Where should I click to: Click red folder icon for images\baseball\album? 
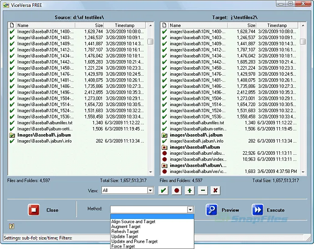pos(164,147)
